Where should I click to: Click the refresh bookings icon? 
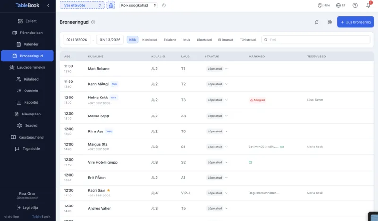(317, 22)
